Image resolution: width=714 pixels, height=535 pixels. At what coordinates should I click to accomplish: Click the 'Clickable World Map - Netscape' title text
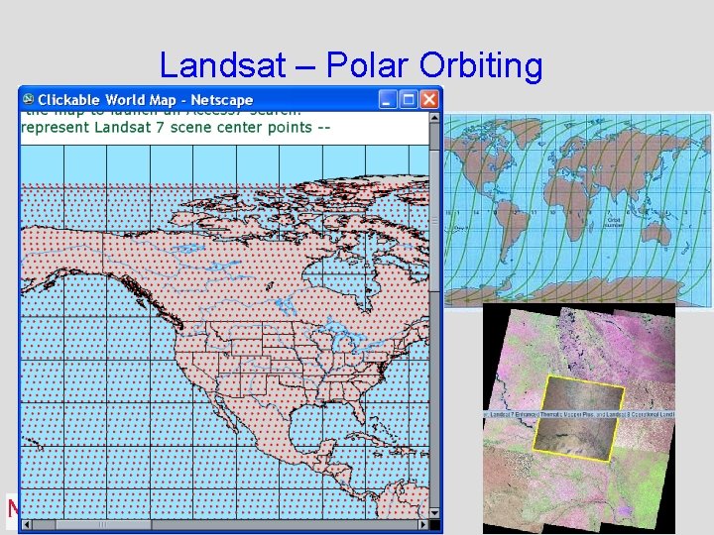pyautogui.click(x=145, y=100)
